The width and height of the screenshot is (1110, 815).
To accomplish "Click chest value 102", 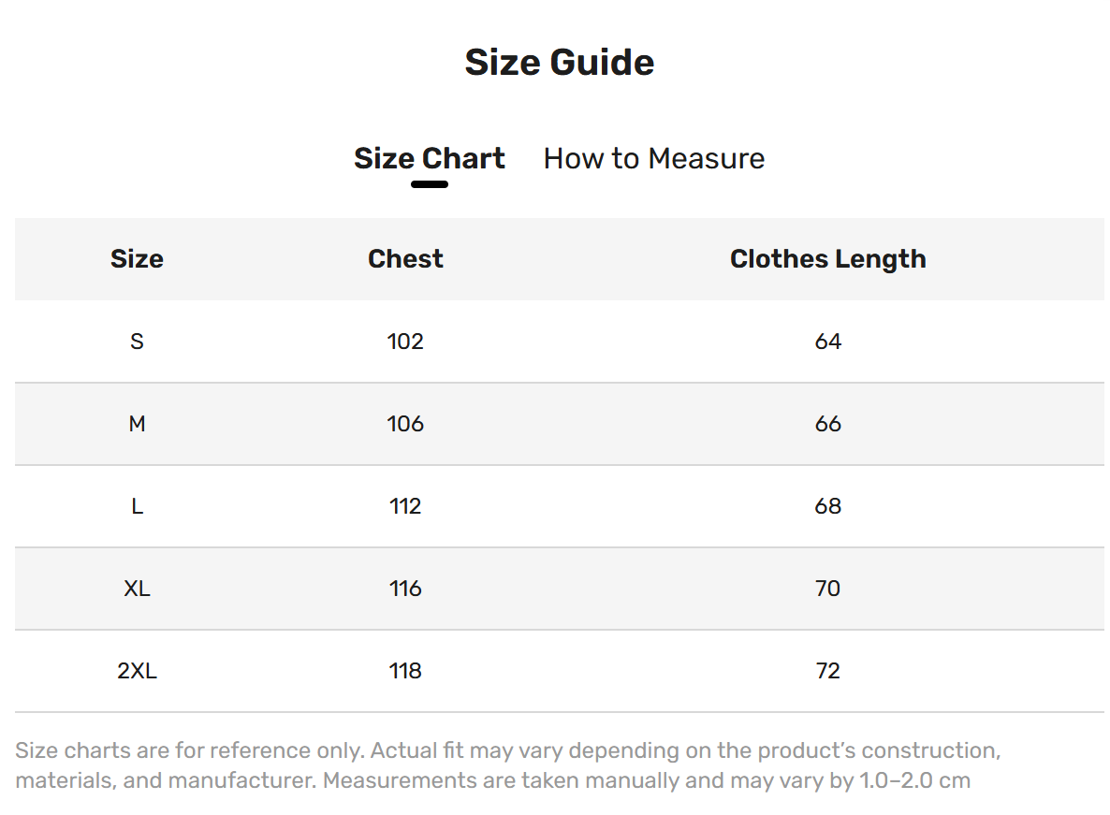I will pos(405,342).
